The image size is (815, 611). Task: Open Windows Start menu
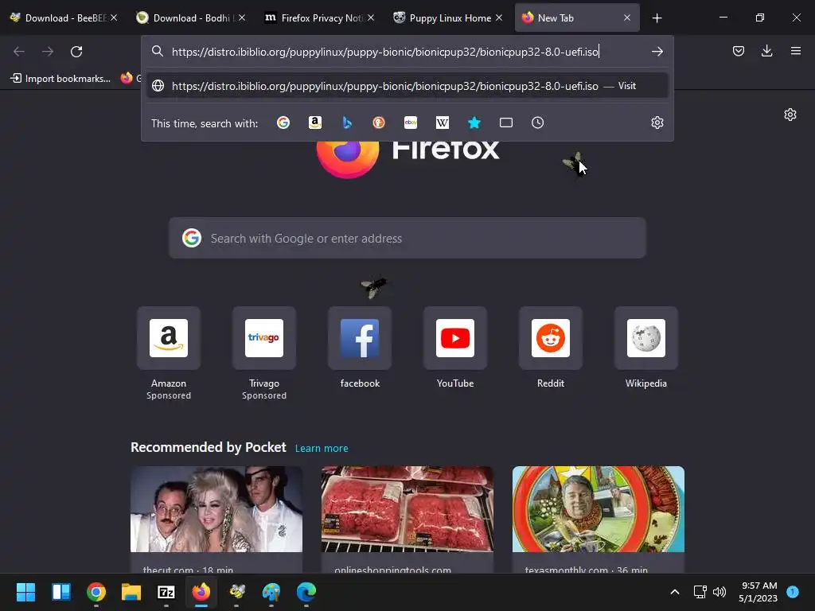[25, 592]
